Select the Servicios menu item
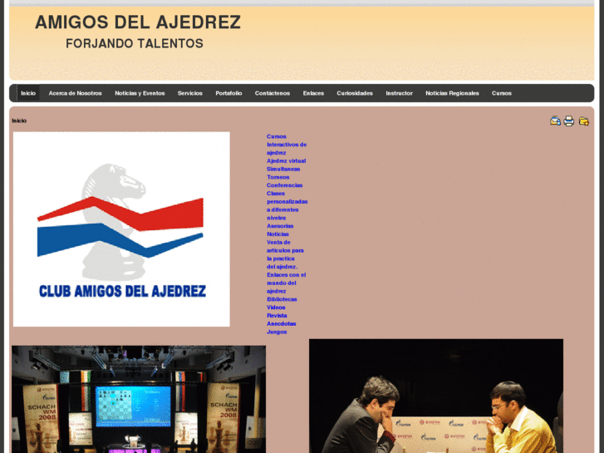The image size is (604, 453). point(190,93)
